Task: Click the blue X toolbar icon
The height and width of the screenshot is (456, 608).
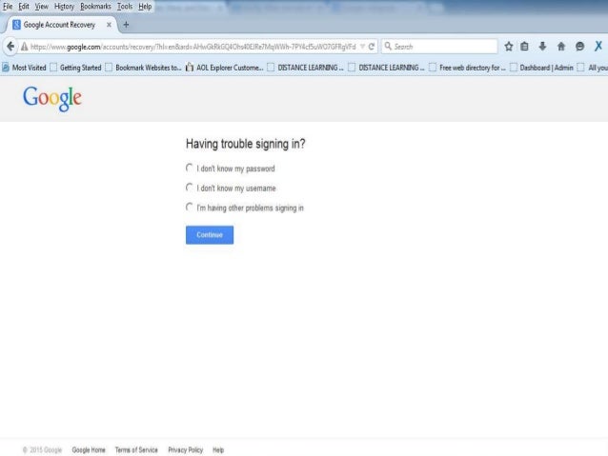Action: (x=598, y=46)
